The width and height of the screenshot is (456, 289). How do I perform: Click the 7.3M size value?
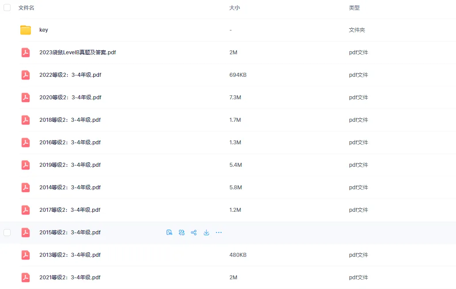pyautogui.click(x=235, y=98)
